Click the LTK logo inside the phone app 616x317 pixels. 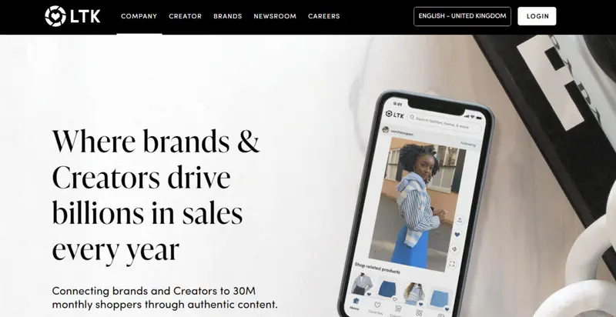coord(394,115)
